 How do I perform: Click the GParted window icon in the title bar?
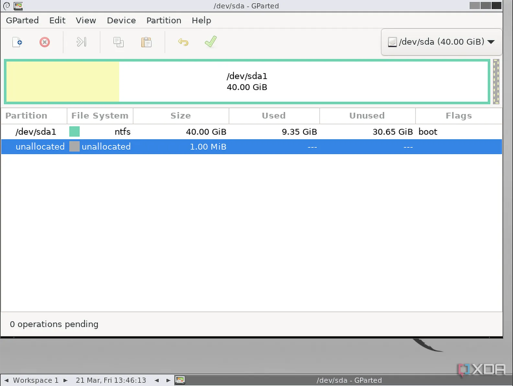pos(18,6)
